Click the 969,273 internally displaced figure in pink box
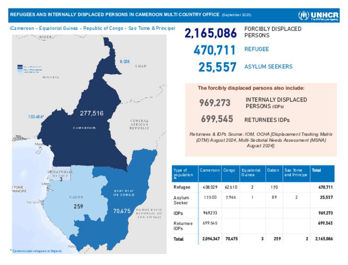This screenshot has width=348, height=265. coord(215,103)
